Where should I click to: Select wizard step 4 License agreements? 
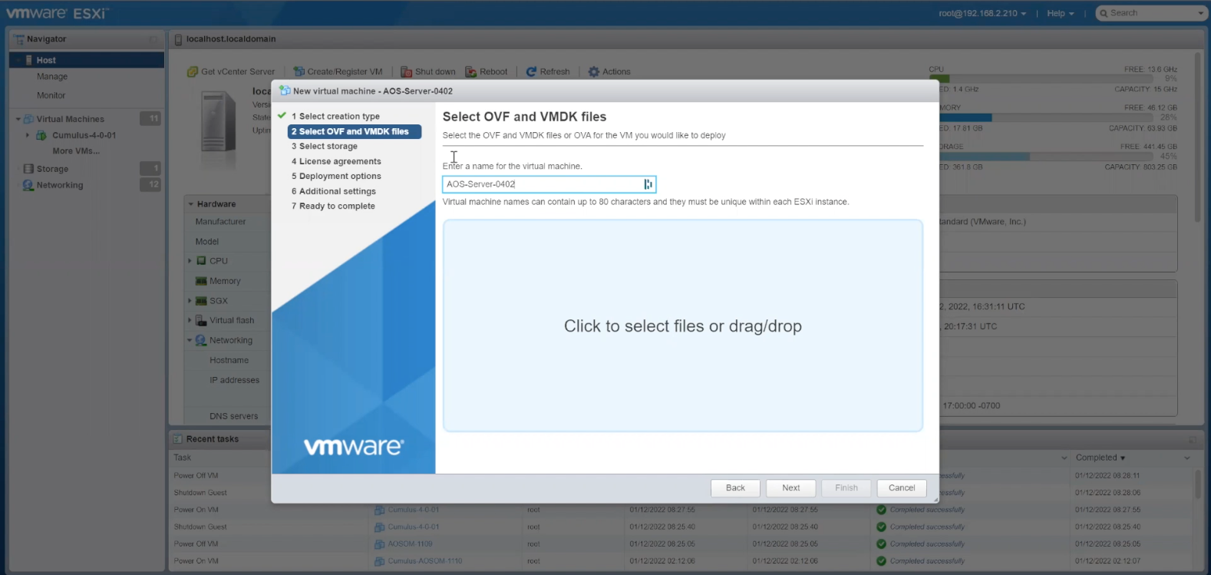tap(336, 161)
